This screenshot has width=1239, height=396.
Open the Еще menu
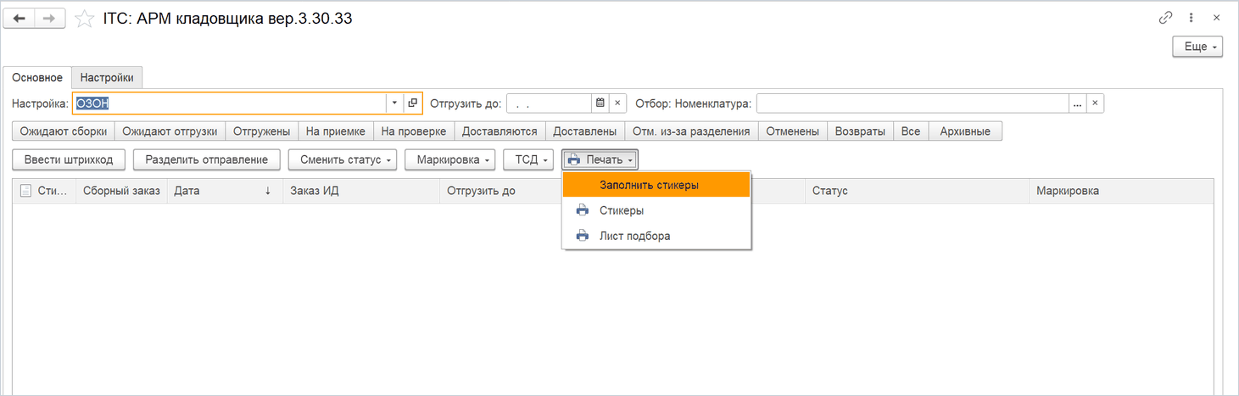coord(1197,47)
